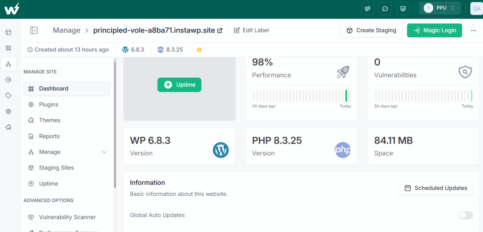483x232 pixels.
Task: Click the InstaWP logo in header
Action: (x=12, y=8)
